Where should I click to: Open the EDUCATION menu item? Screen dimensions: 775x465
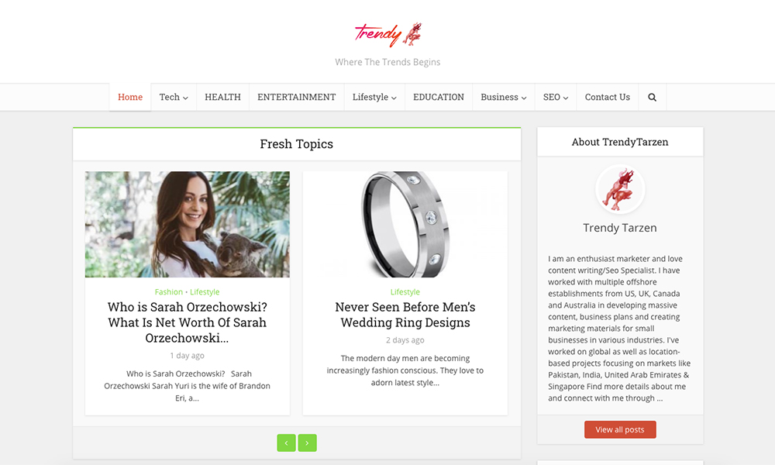coord(439,98)
